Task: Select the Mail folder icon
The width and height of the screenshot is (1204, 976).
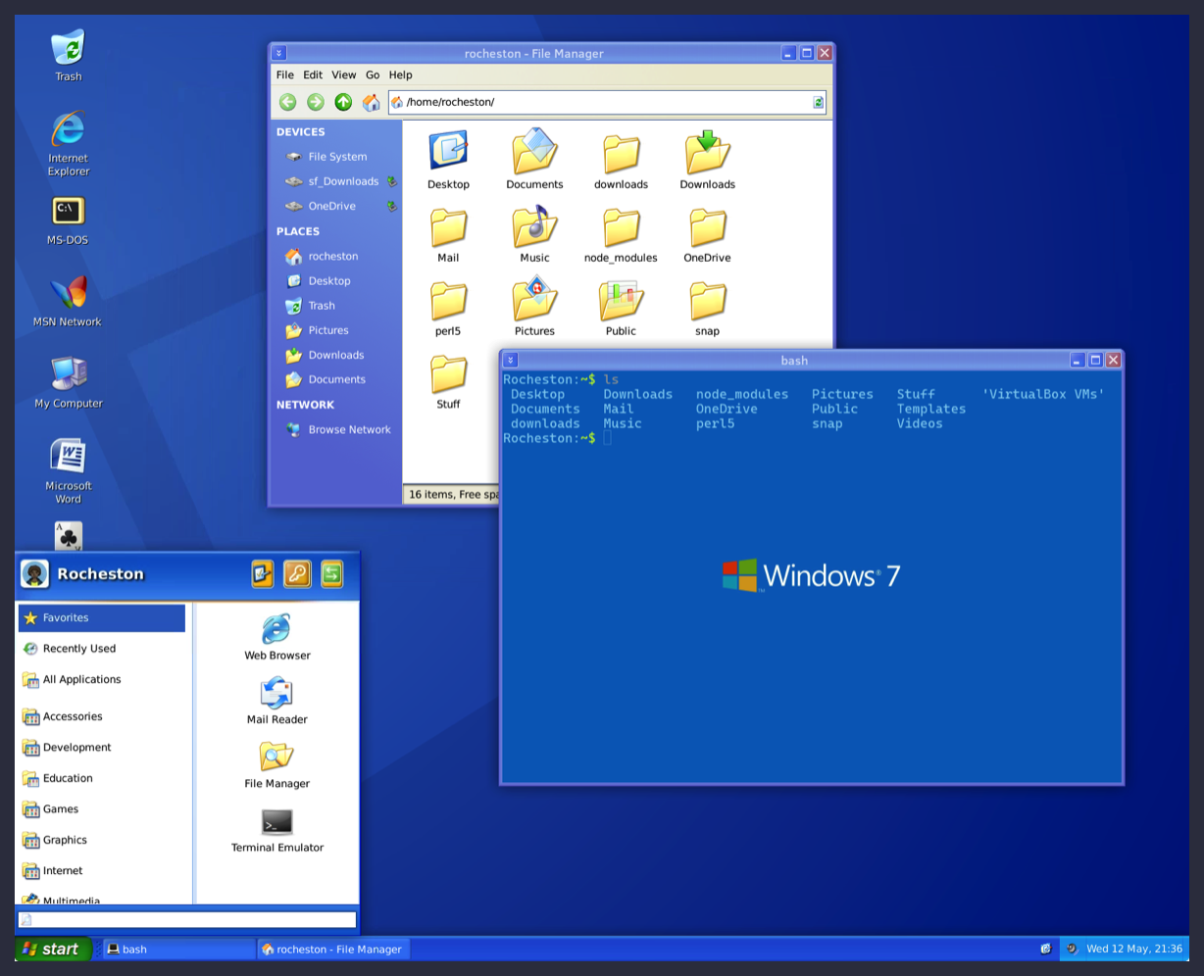Action: pyautogui.click(x=448, y=226)
